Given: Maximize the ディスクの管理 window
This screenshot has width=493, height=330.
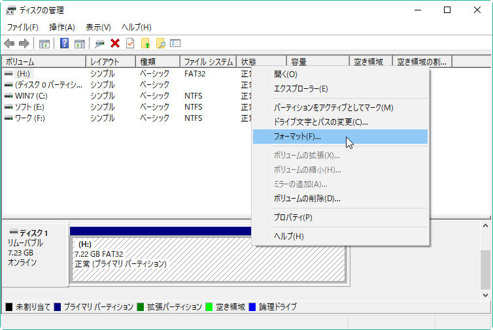Looking at the screenshot, I should tap(447, 10).
